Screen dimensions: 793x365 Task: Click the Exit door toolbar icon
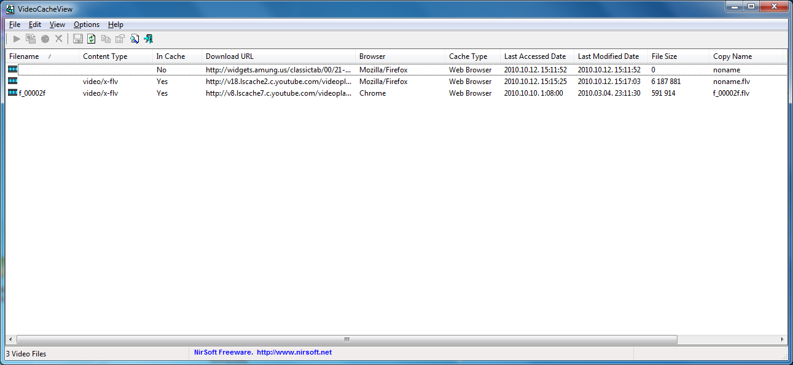[148, 39]
